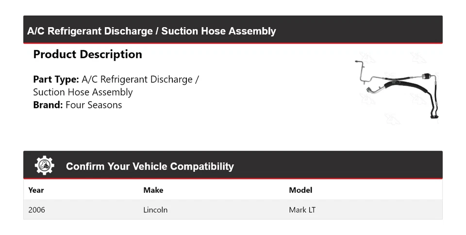Viewport: 466px width, 235px height.
Task: Click the A/C Refrigerant Discharge title bar
Action: pyautogui.click(x=151, y=31)
